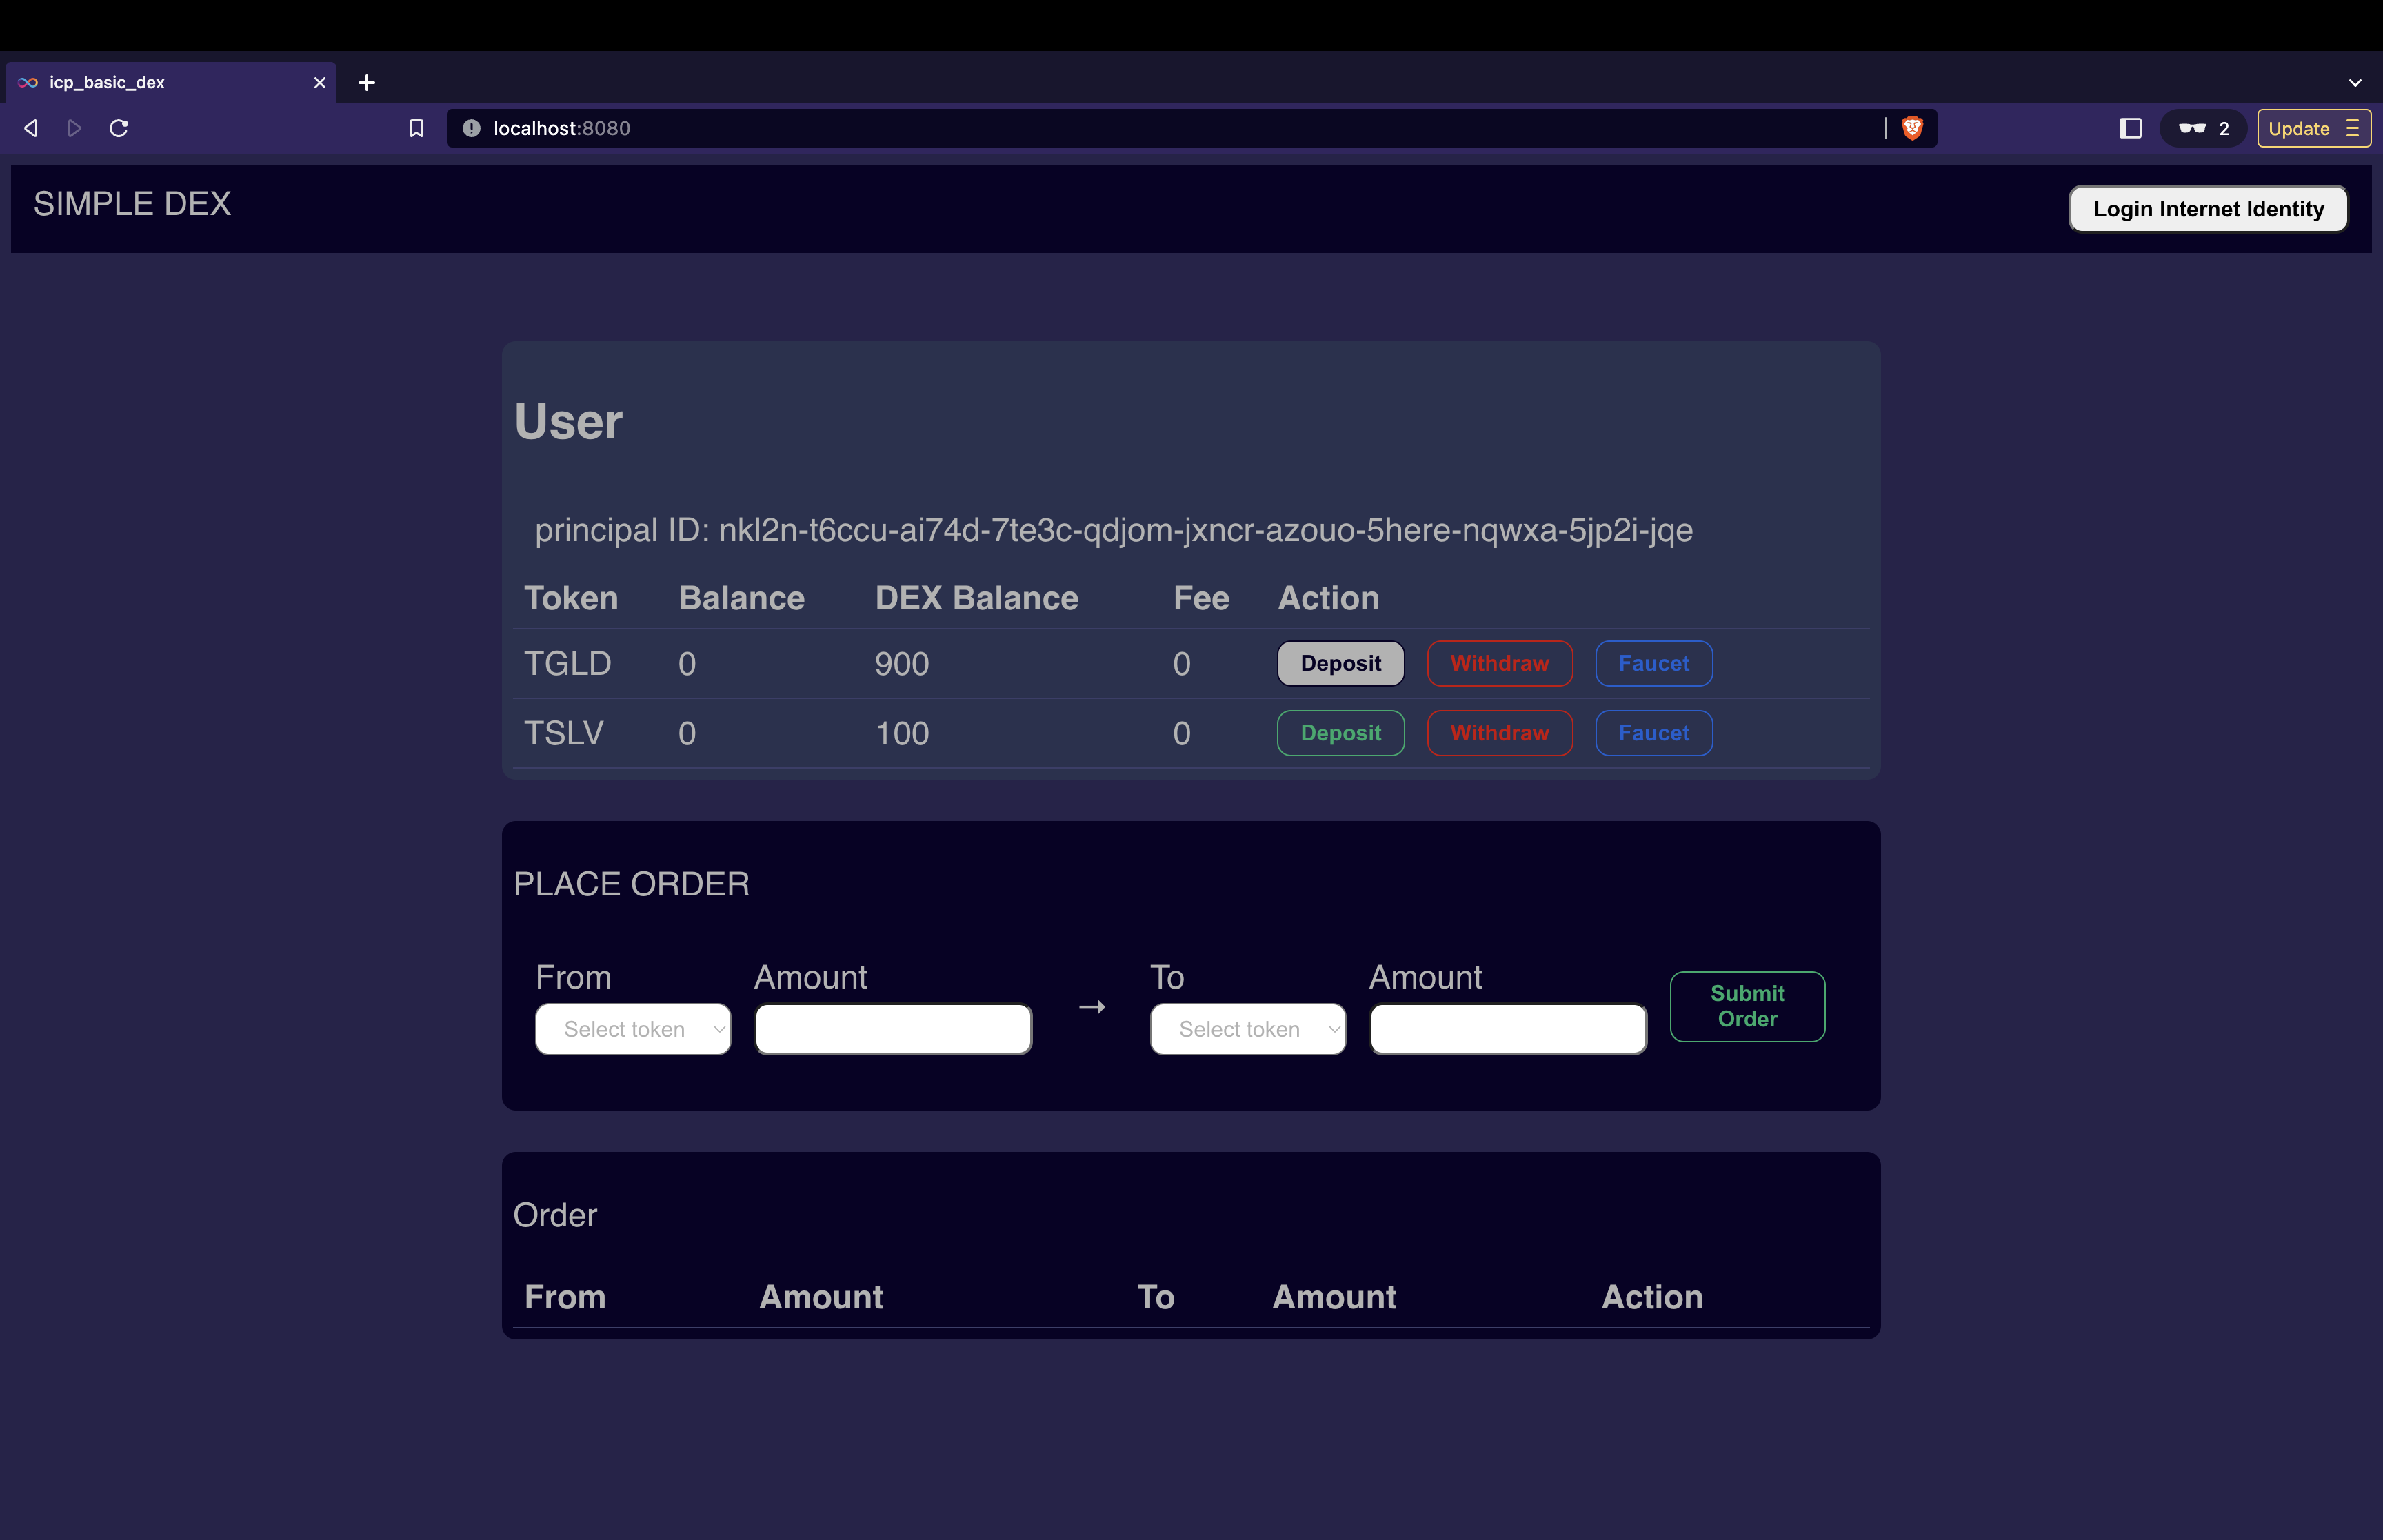The width and height of the screenshot is (2383, 1540).
Task: Use Faucet for TGLD
Action: tap(1653, 664)
